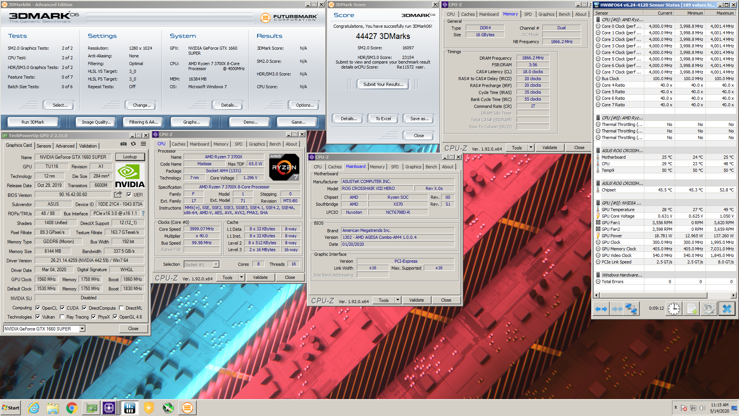The width and height of the screenshot is (739, 416).
Task: Click the Lookup button in GPU-Z
Action: [130, 157]
